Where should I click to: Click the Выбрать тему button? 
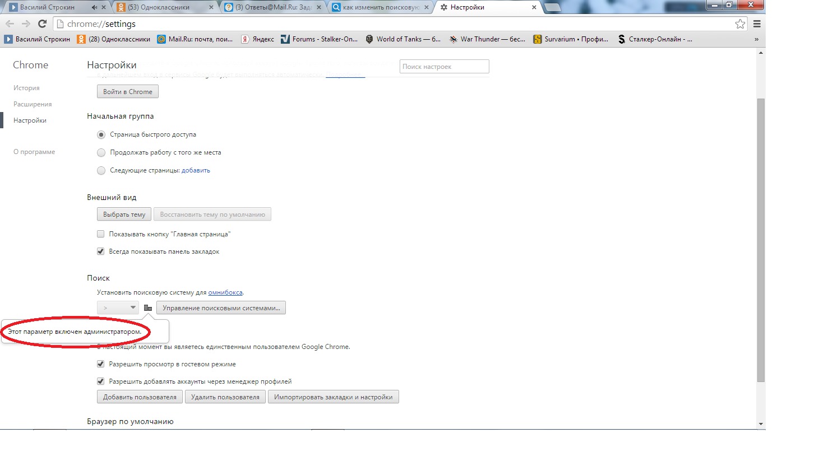tap(124, 215)
